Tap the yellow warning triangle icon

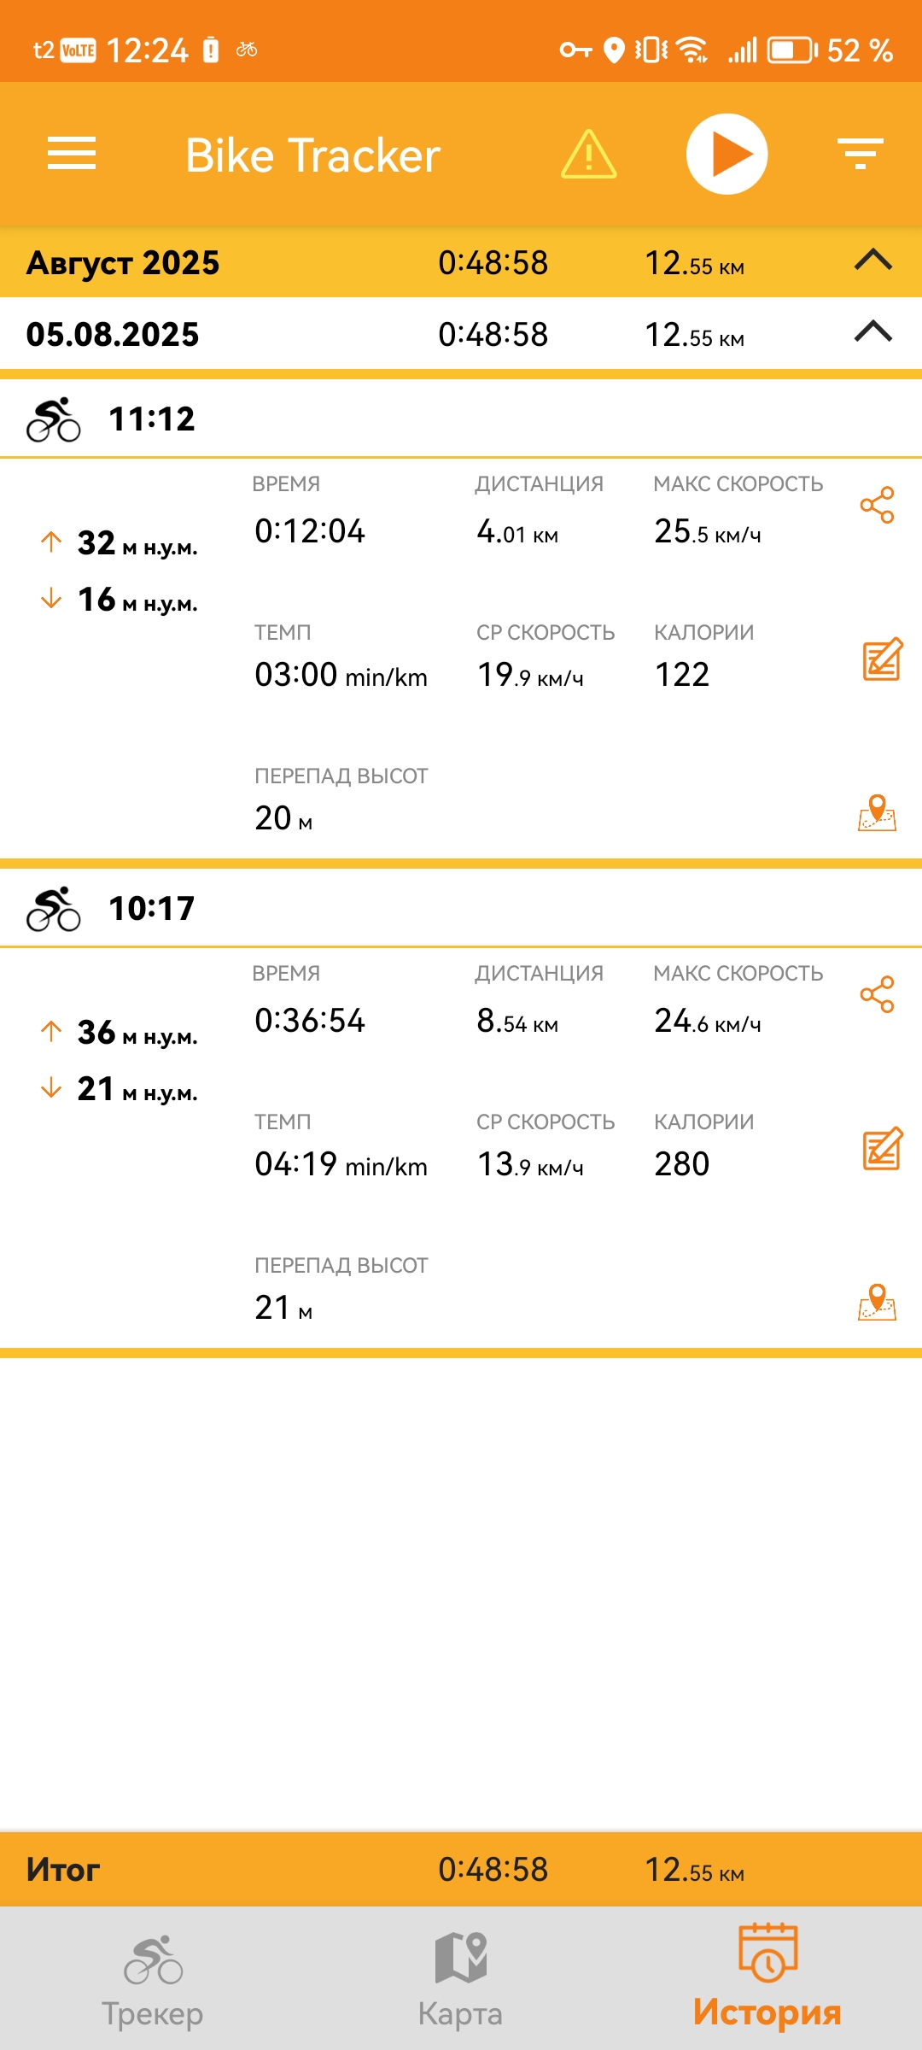pos(588,155)
